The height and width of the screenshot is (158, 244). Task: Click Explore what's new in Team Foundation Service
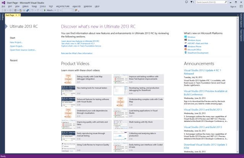click(x=81, y=46)
